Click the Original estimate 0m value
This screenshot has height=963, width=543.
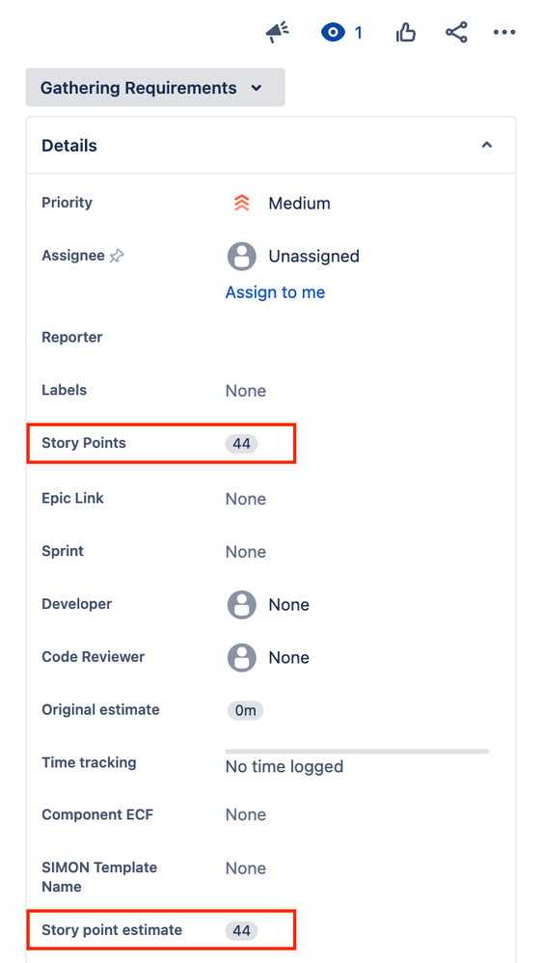pos(245,710)
